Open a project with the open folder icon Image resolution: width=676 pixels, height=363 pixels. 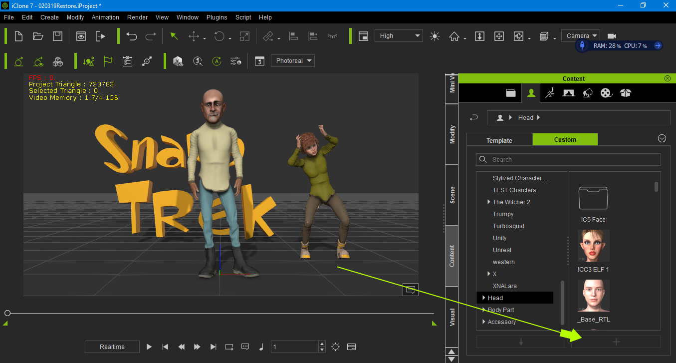click(x=38, y=36)
